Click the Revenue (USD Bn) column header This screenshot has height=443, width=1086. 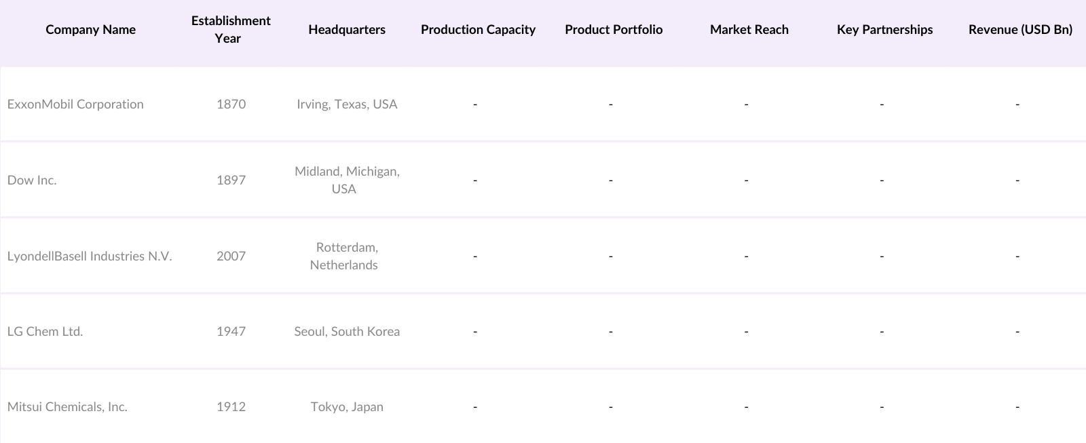coord(1020,30)
